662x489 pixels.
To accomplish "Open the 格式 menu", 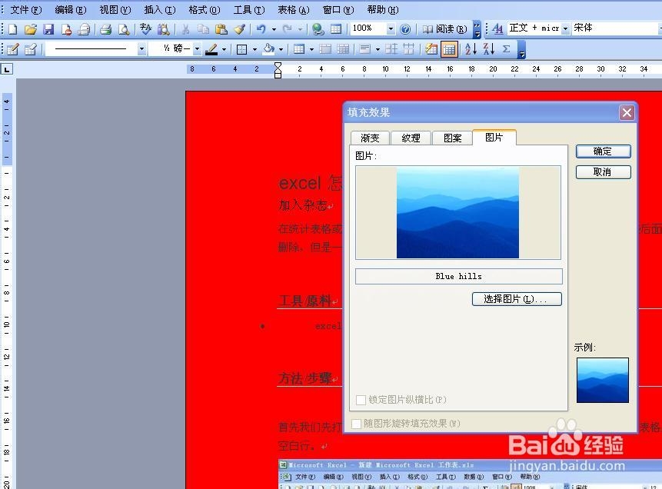I will [x=202, y=10].
